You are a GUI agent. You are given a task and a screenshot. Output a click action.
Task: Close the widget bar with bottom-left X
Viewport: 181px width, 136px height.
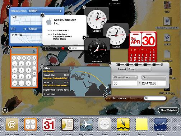click(5, 110)
